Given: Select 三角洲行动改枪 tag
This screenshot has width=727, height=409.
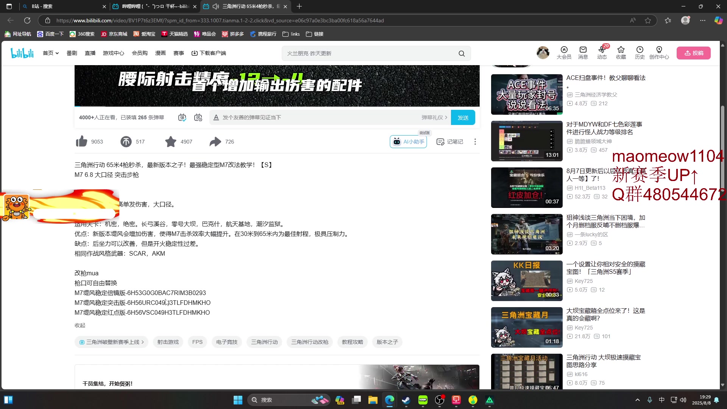Looking at the screenshot, I should pyautogui.click(x=310, y=342).
